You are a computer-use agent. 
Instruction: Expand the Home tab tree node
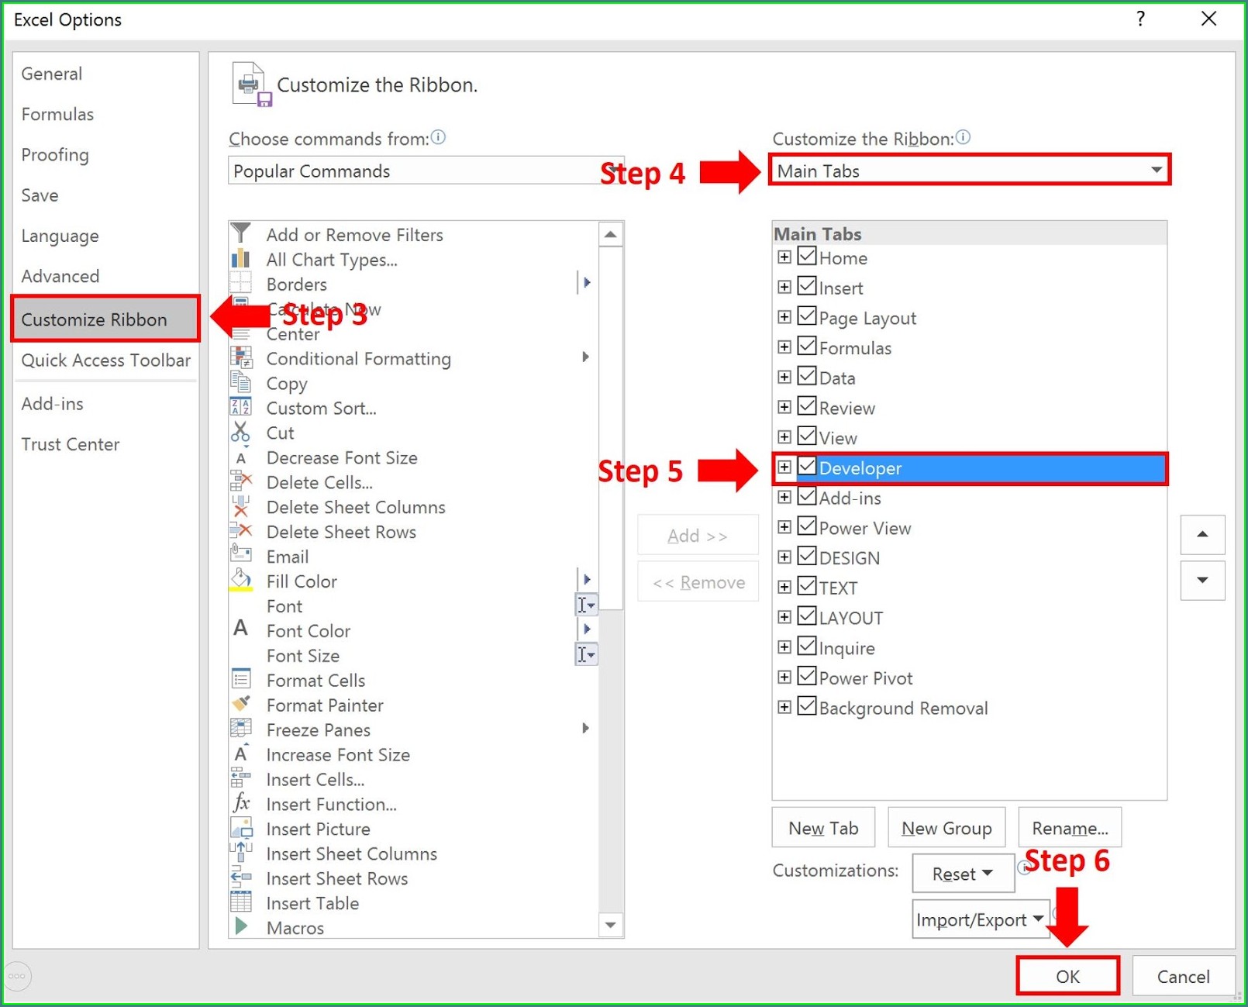tap(784, 257)
